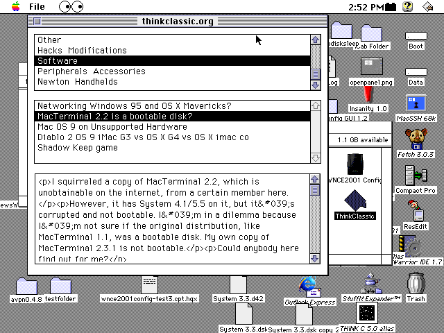Image resolution: width=444 pixels, height=333 pixels.
Task: Click the Compact Pro icon
Action: pos(416,173)
